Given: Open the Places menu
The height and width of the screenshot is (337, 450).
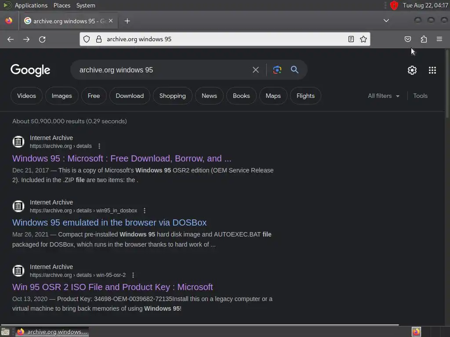Looking at the screenshot, I should pos(62,5).
